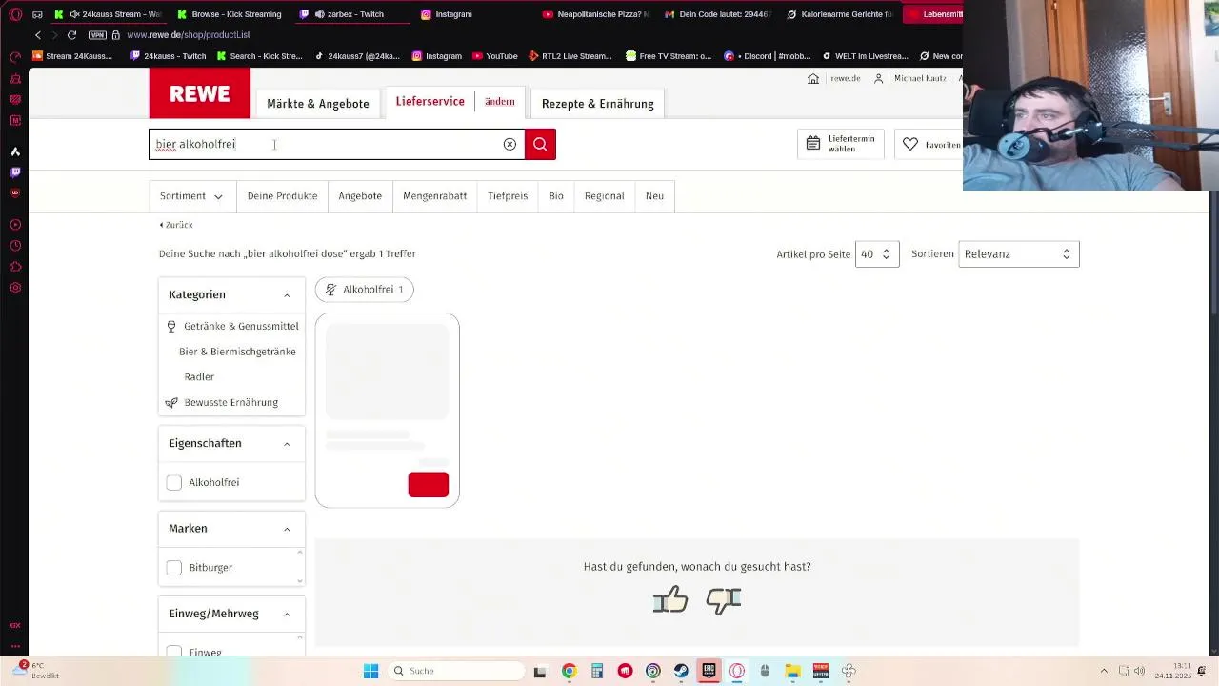Viewport: 1219px width, 686px height.
Task: Go back with browser back arrow
Action: pyautogui.click(x=38, y=34)
